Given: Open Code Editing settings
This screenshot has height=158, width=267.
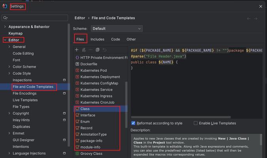Looking at the screenshot, I should pyautogui.click(x=23, y=53).
